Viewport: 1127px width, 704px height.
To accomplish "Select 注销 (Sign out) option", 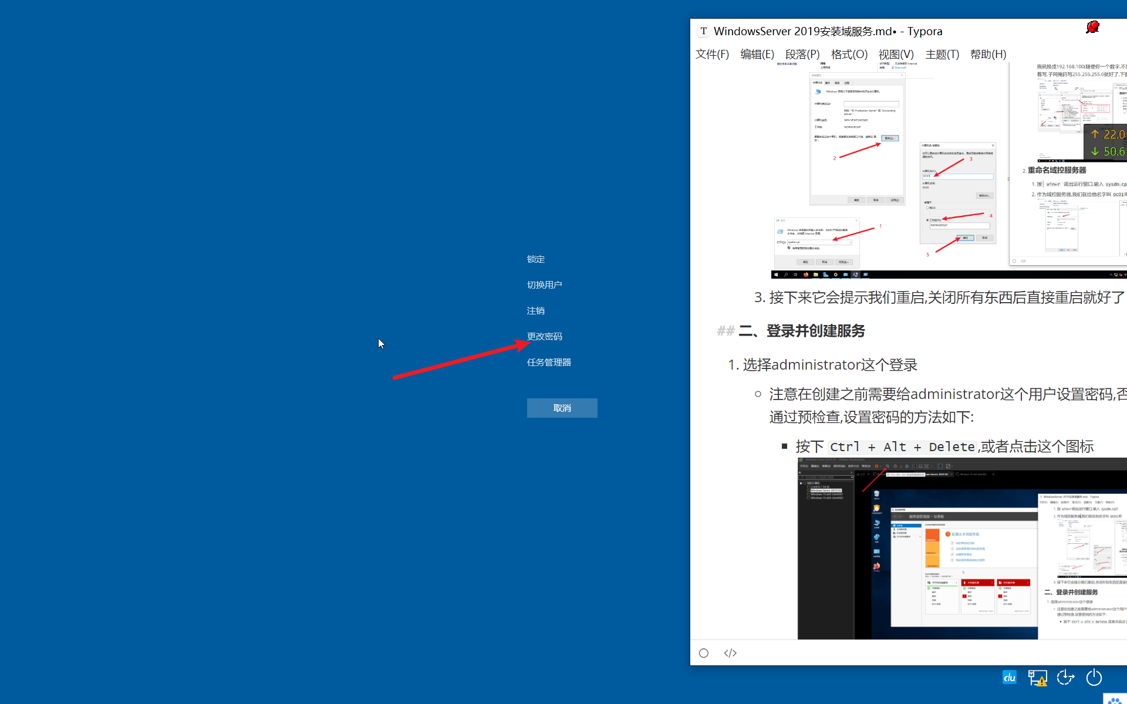I will tap(535, 311).
